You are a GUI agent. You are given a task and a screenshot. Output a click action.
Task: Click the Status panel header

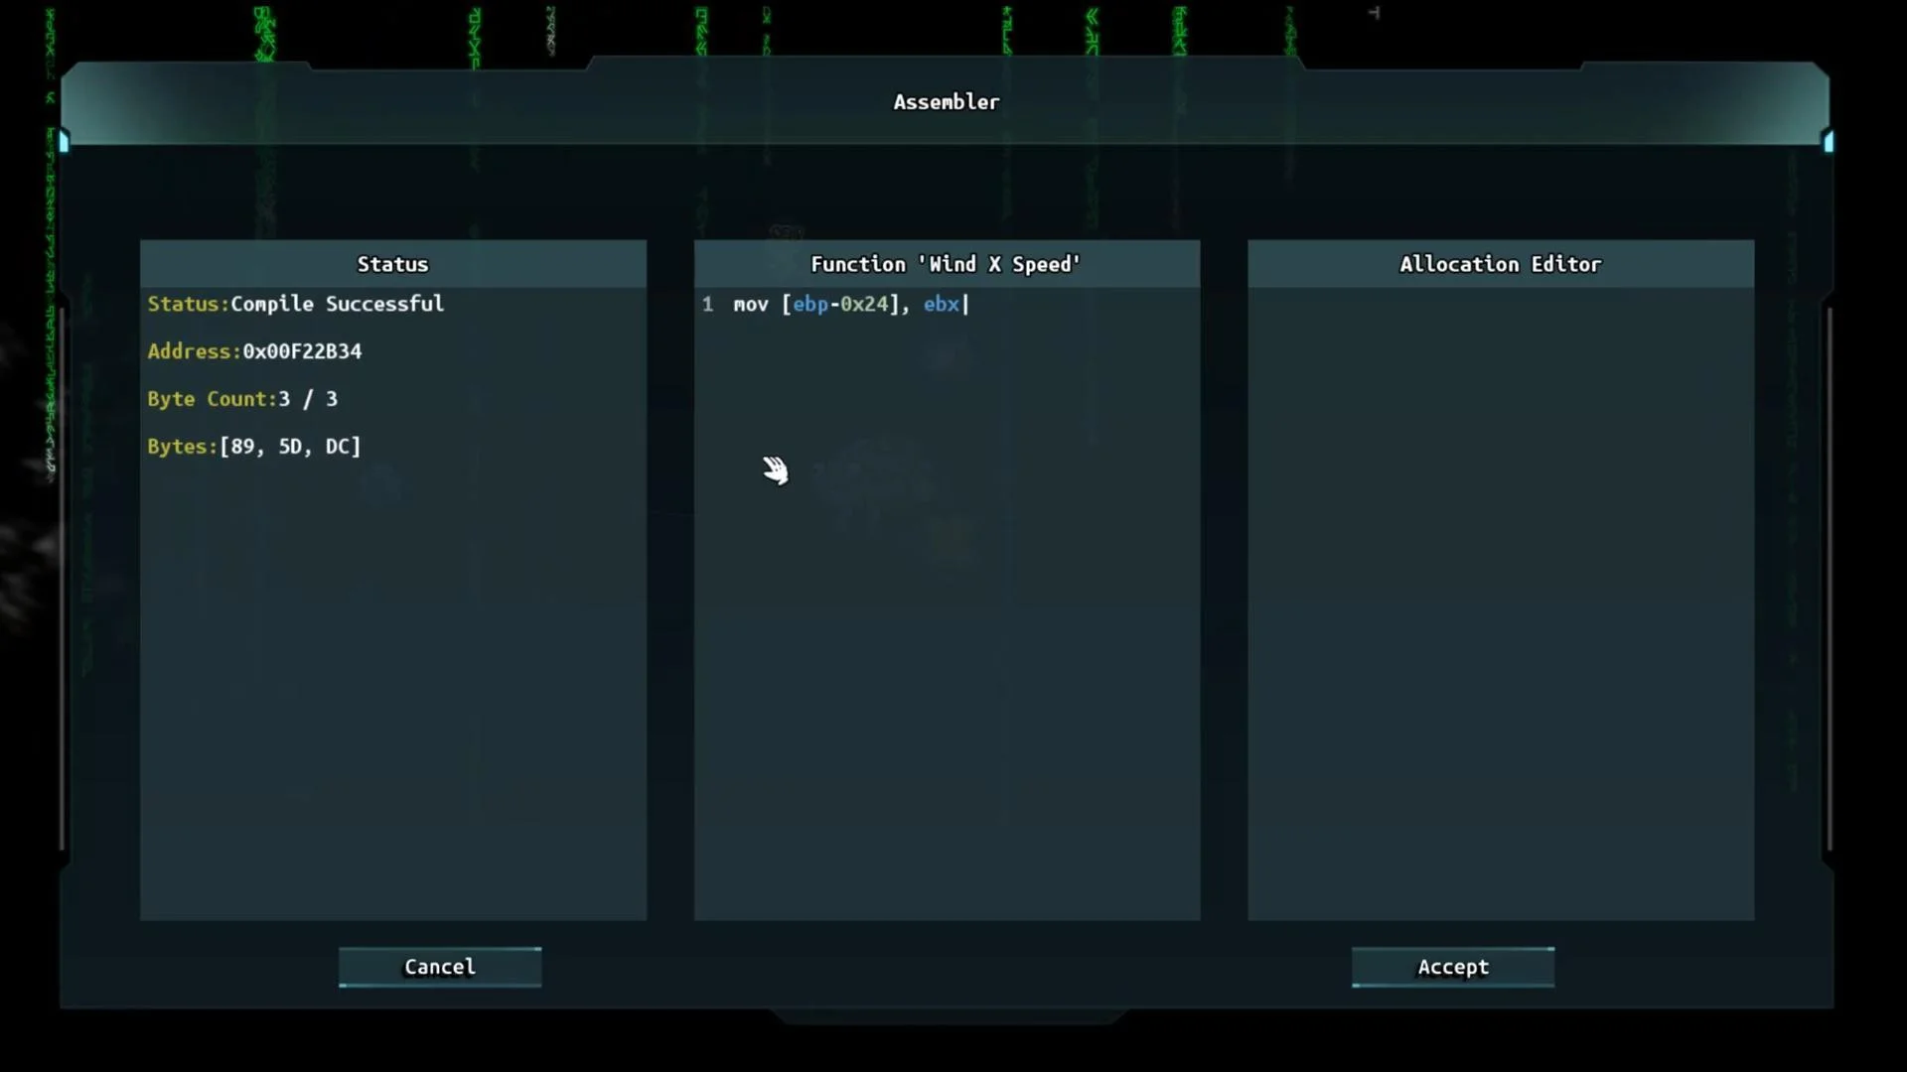(x=393, y=264)
